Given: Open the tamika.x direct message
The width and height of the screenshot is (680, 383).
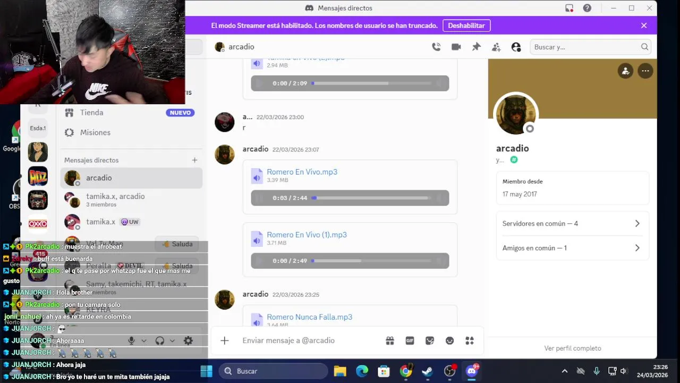Looking at the screenshot, I should [x=131, y=222].
